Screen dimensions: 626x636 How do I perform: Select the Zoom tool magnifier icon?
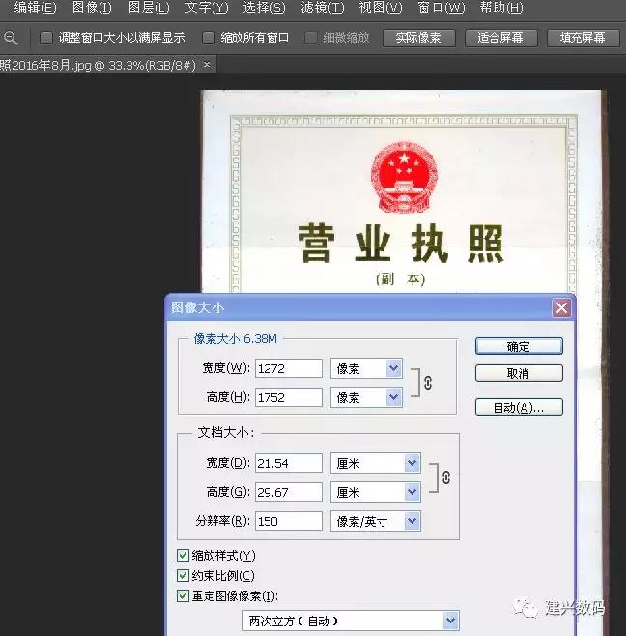[x=11, y=38]
